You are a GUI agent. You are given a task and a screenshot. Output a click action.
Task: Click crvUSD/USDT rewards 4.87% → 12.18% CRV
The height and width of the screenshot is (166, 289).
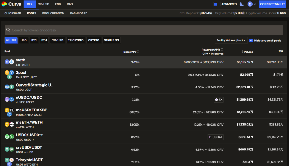point(209,150)
